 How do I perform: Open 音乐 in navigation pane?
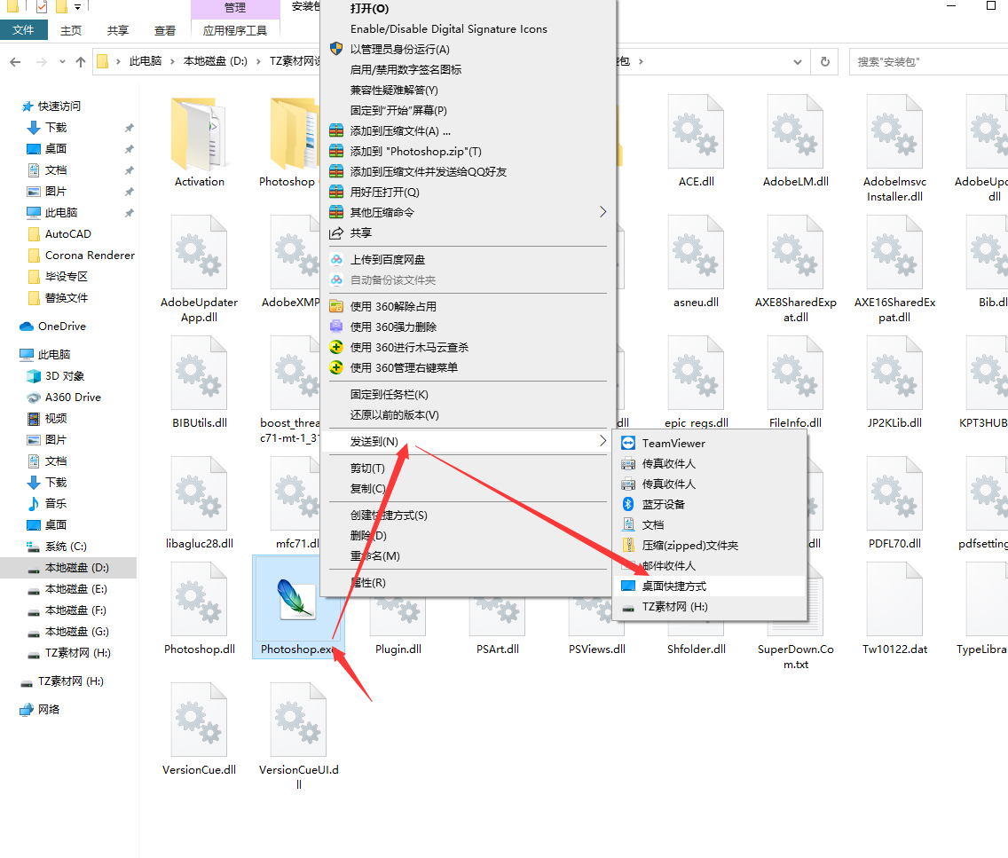point(56,503)
